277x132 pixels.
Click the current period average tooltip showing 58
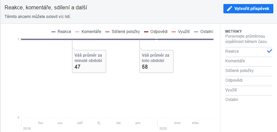(156, 61)
